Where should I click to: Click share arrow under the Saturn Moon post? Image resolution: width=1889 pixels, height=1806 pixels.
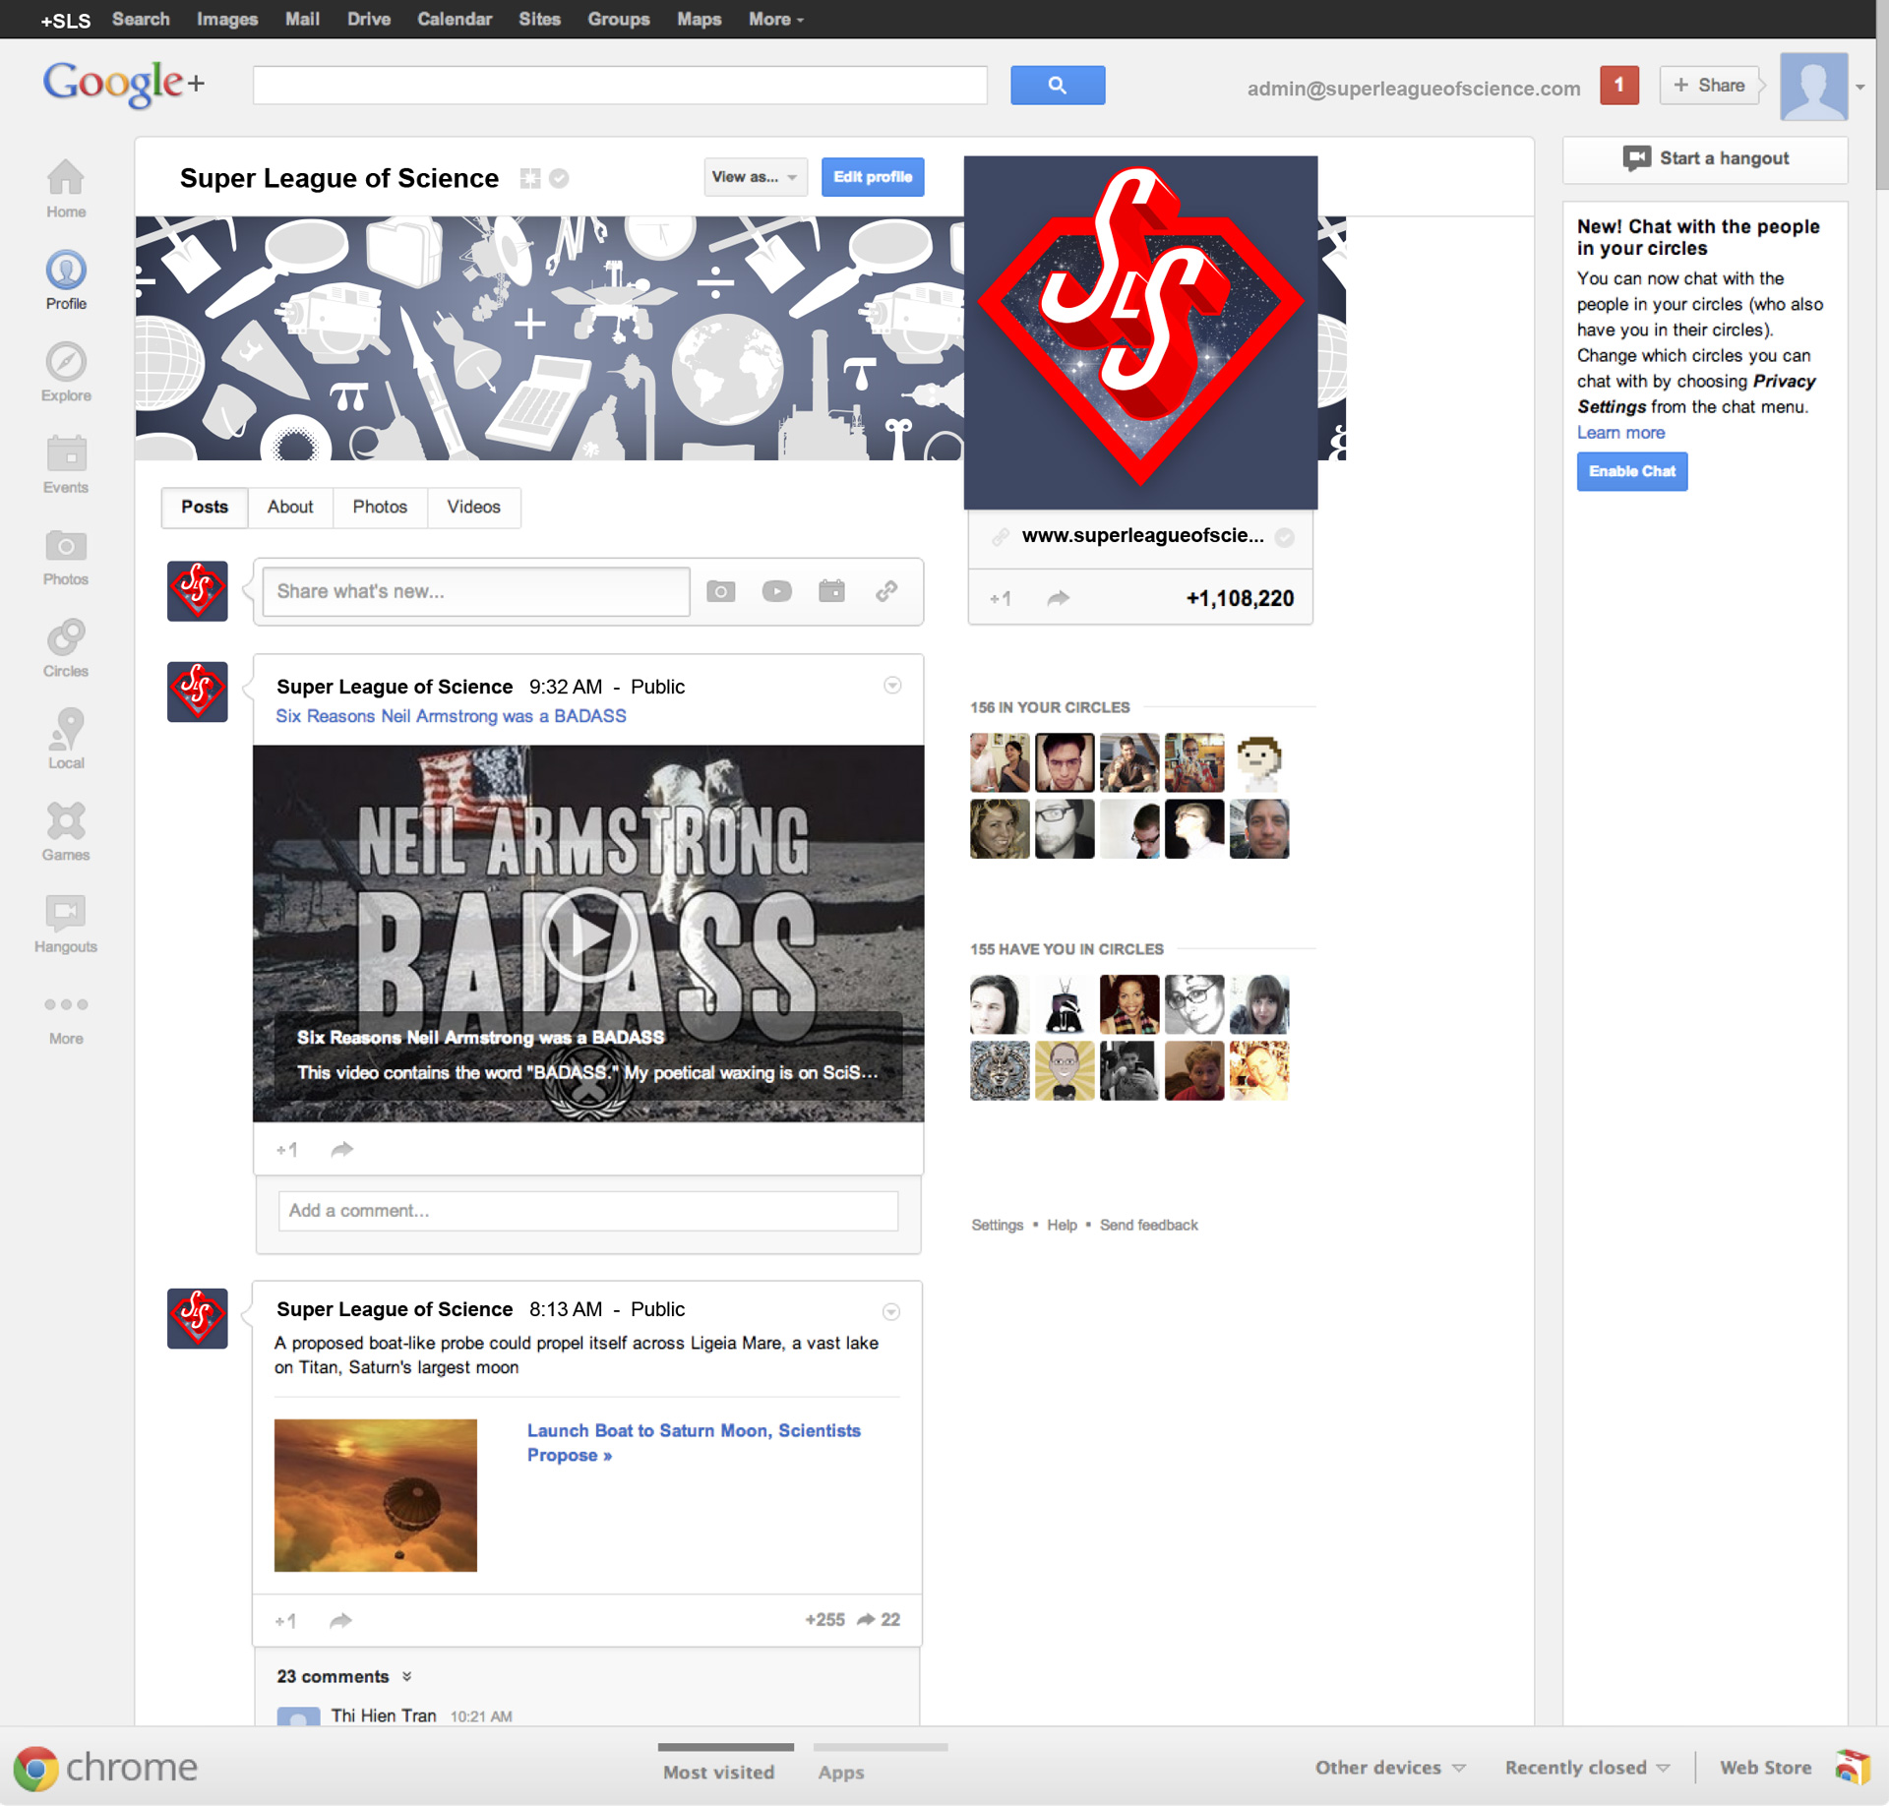340,1620
